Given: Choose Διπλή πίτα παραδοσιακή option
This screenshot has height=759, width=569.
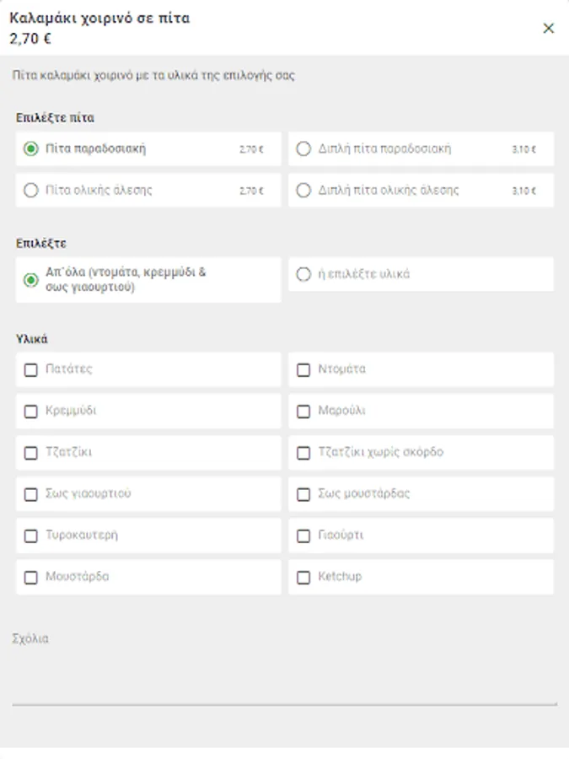Looking at the screenshot, I should click(303, 149).
